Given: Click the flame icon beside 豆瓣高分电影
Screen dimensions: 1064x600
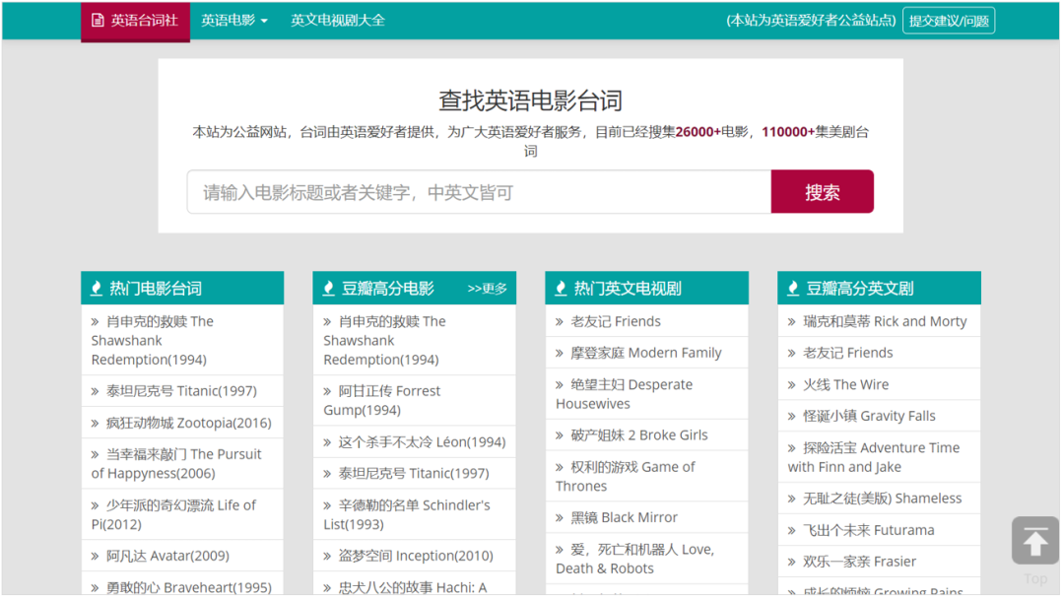Looking at the screenshot, I should (328, 289).
